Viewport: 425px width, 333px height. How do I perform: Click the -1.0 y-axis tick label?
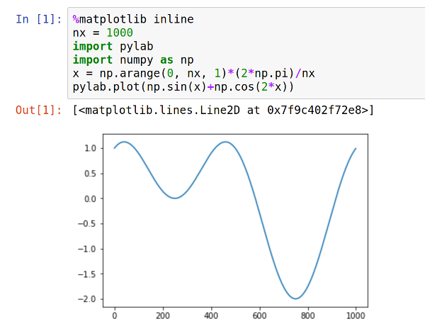click(x=89, y=249)
